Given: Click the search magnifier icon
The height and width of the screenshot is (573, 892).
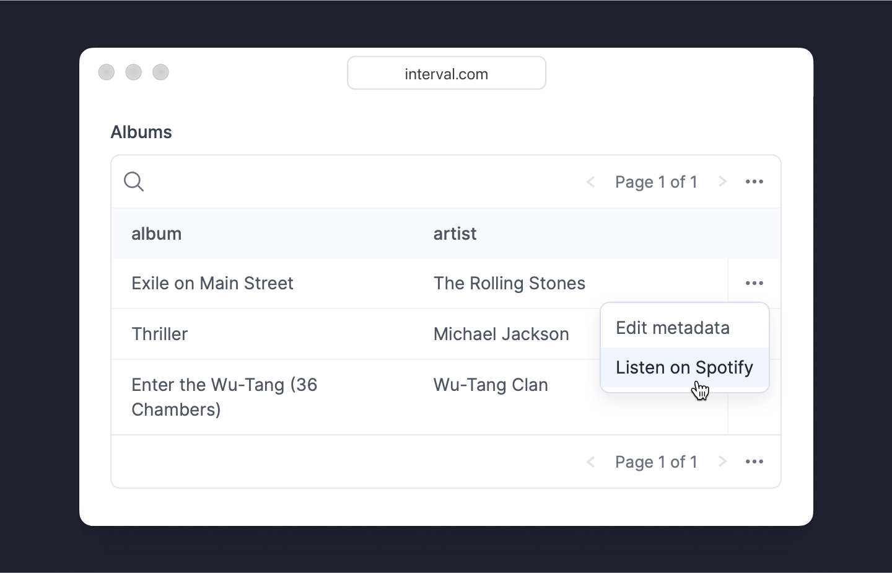Looking at the screenshot, I should pos(134,182).
